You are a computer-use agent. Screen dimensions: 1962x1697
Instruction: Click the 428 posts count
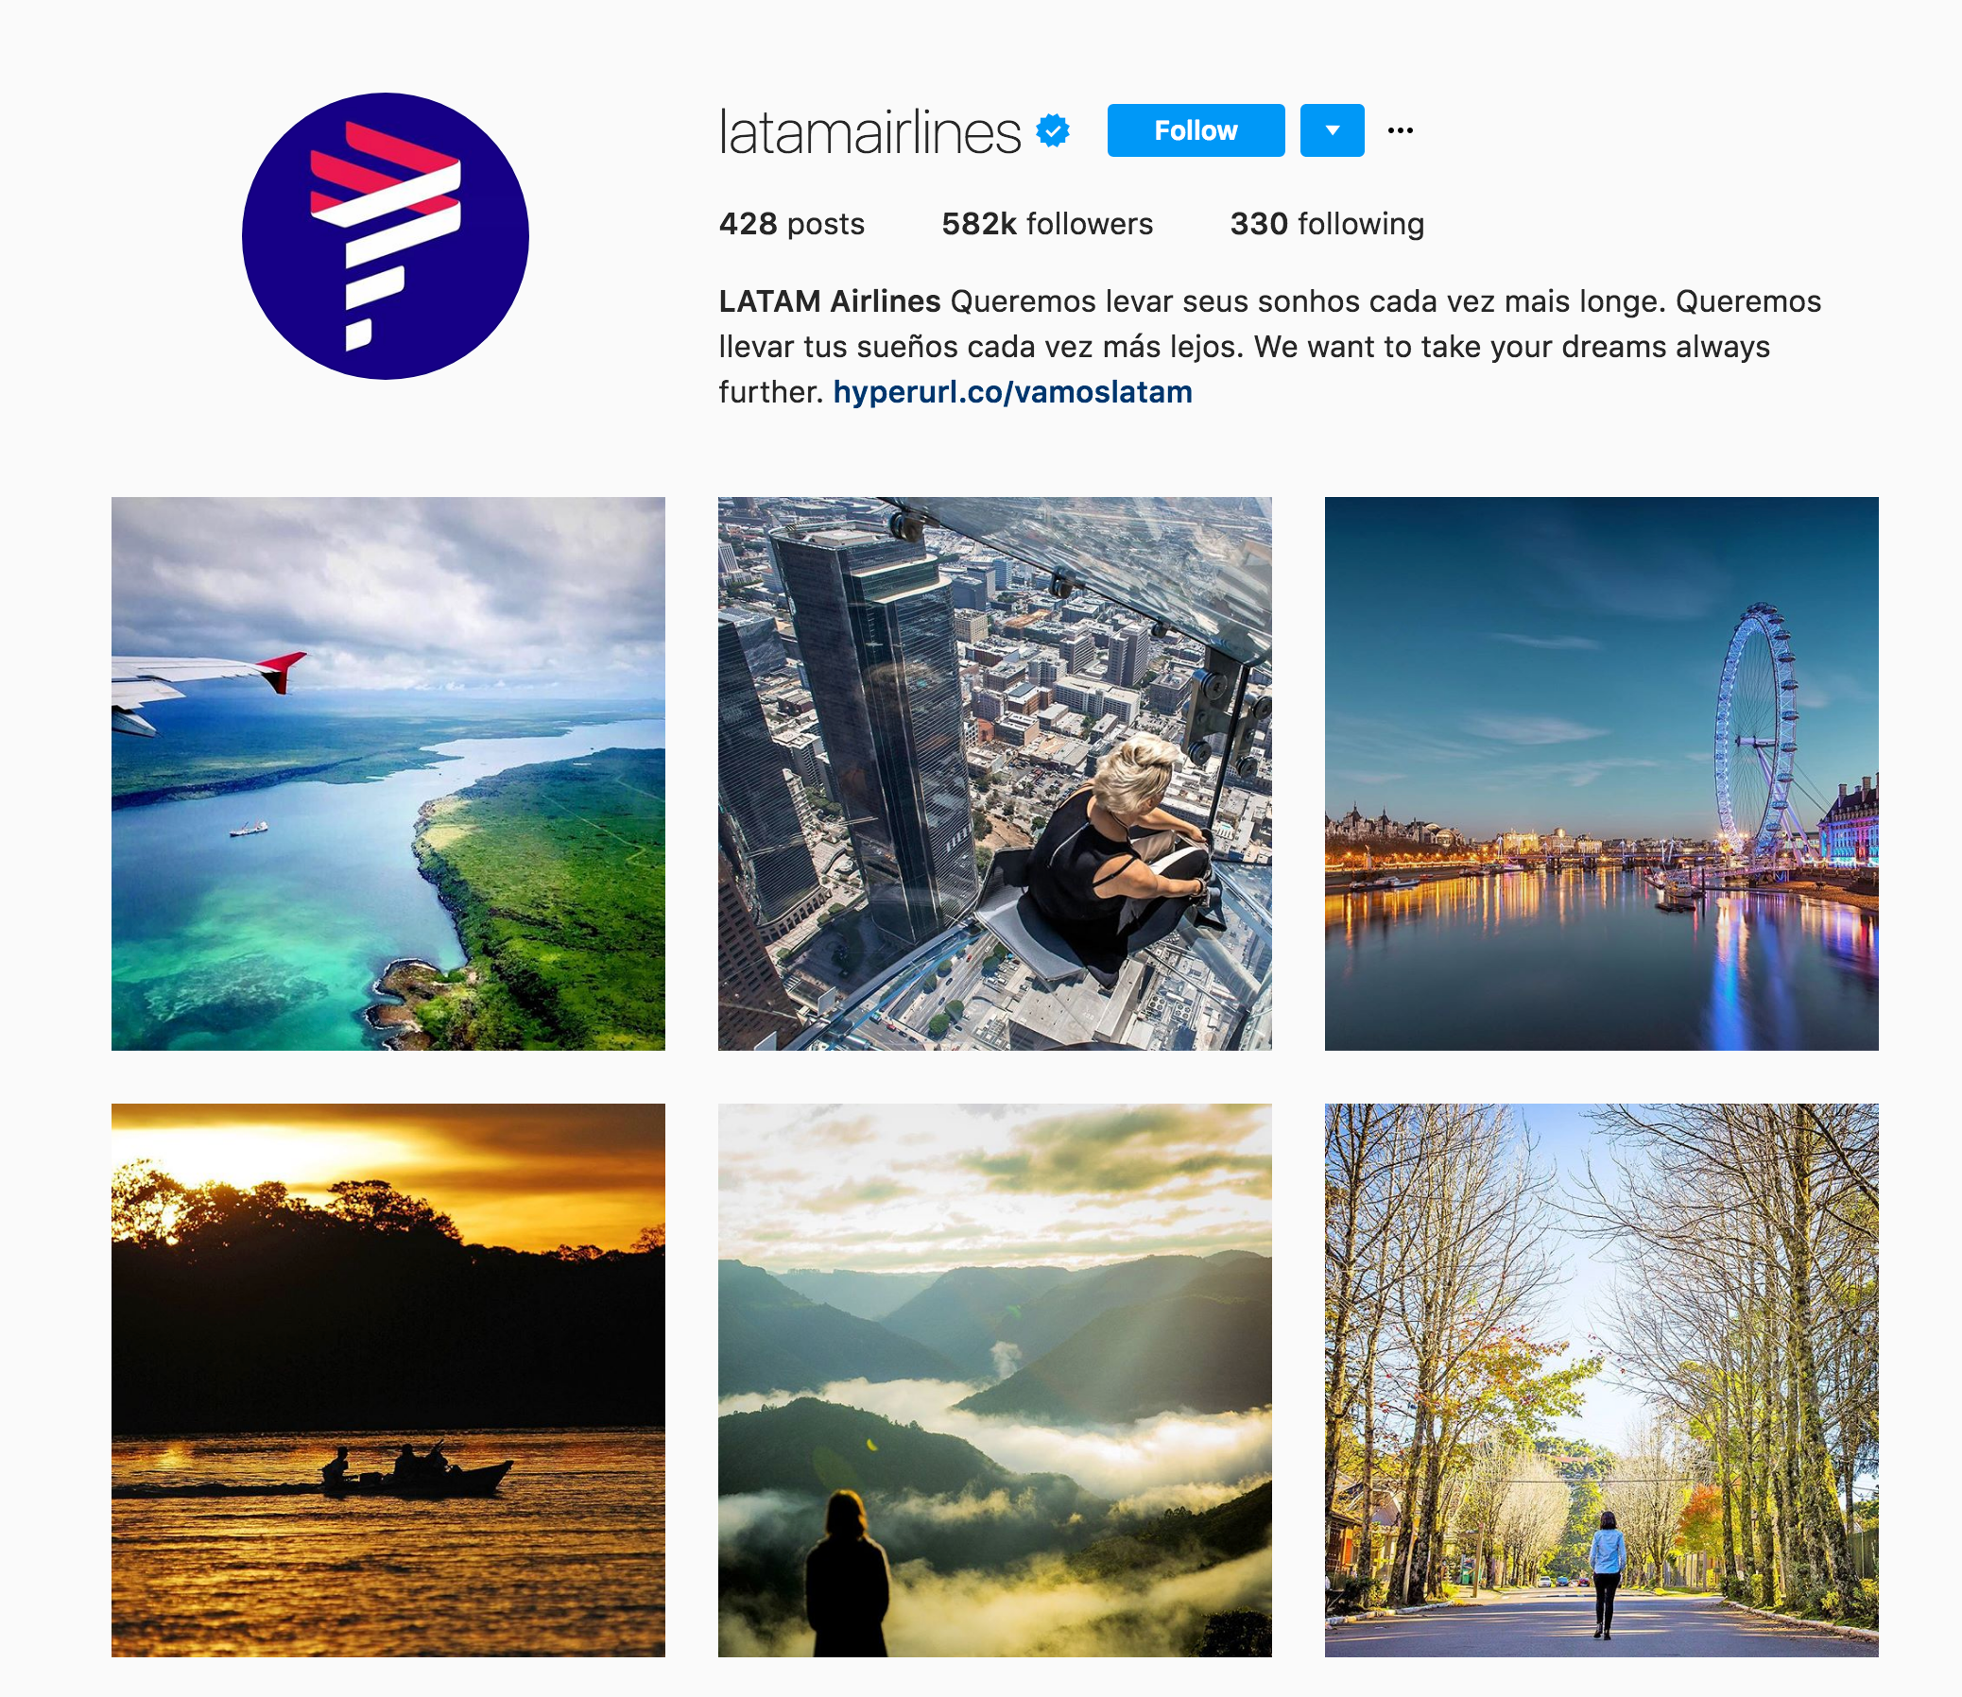tap(792, 224)
